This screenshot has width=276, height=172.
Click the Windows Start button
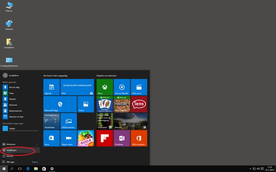(x=4, y=169)
